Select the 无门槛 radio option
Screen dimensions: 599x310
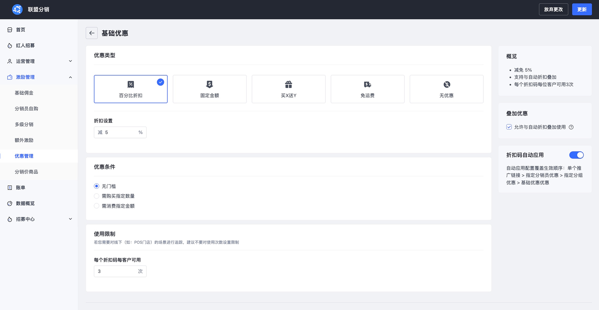click(x=97, y=186)
